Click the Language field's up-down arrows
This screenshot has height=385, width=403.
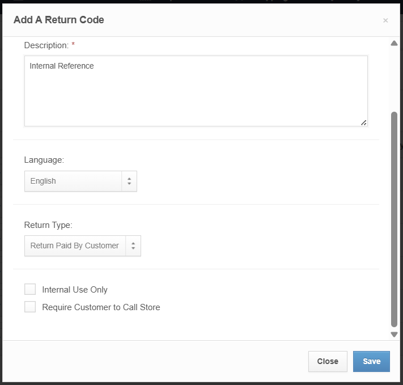pyautogui.click(x=129, y=181)
